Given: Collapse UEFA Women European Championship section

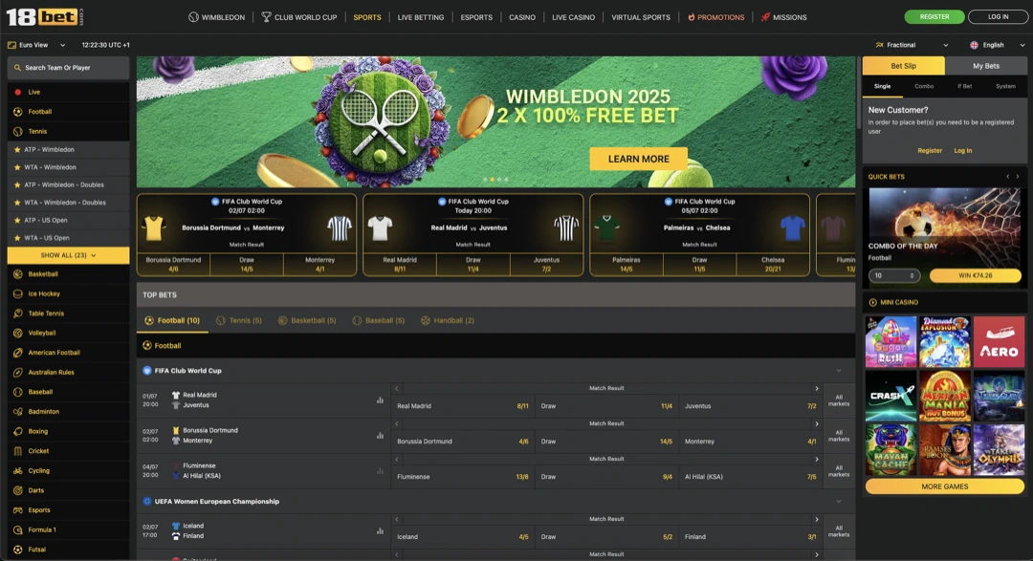Looking at the screenshot, I should click(x=839, y=502).
